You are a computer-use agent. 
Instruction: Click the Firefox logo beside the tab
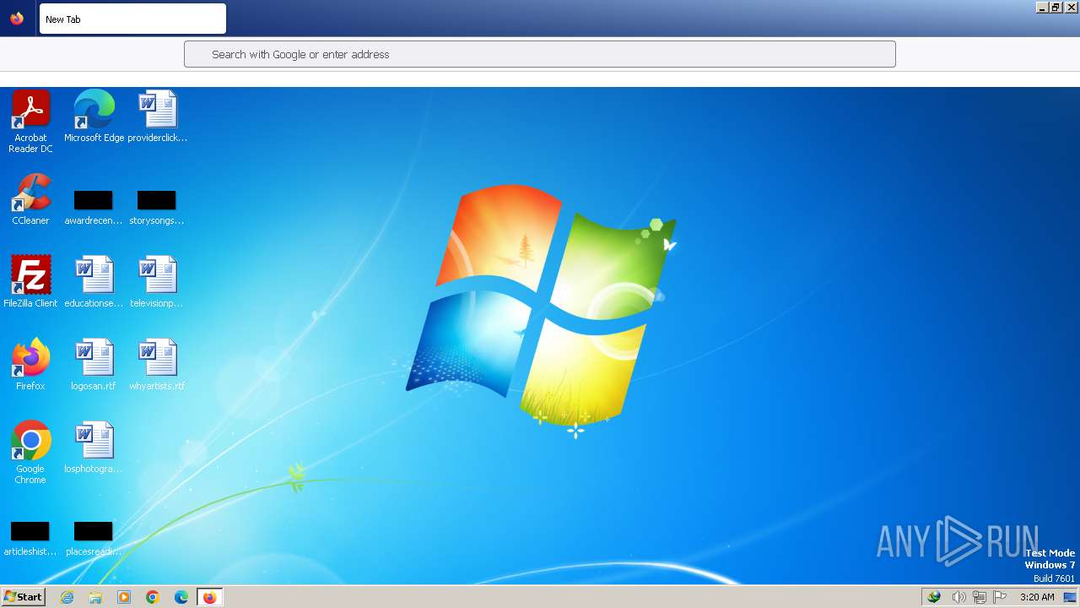(17, 19)
